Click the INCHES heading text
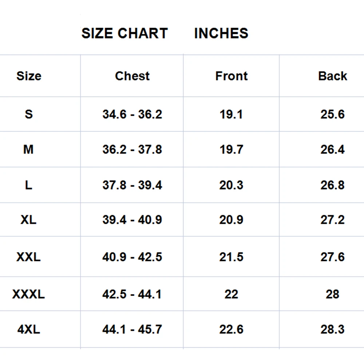The width and height of the screenshot is (364, 364). click(x=221, y=33)
